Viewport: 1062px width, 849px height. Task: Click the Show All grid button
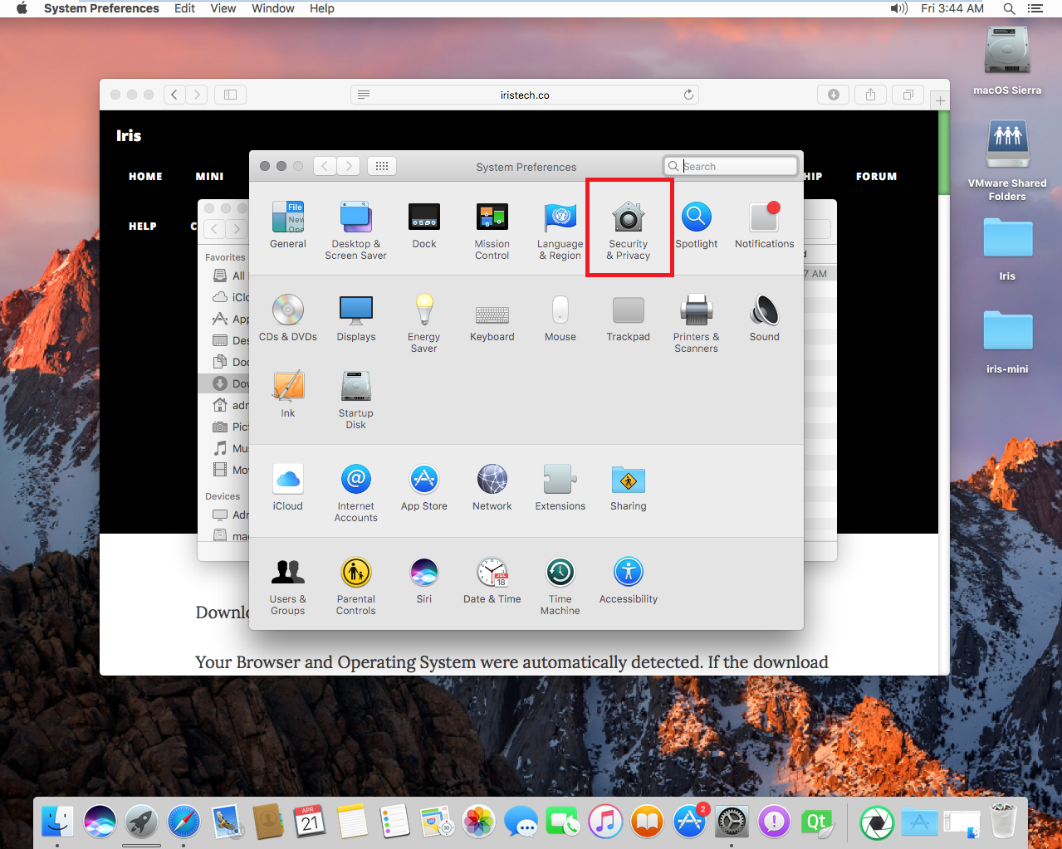click(382, 166)
